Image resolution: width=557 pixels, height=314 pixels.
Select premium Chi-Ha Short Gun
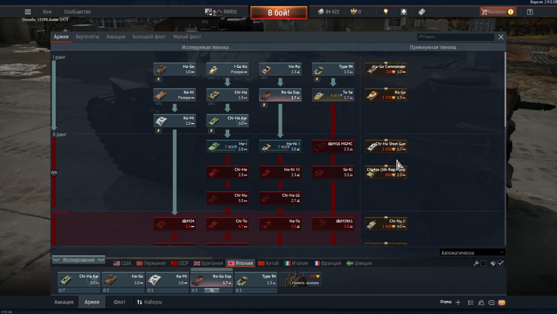click(x=386, y=147)
